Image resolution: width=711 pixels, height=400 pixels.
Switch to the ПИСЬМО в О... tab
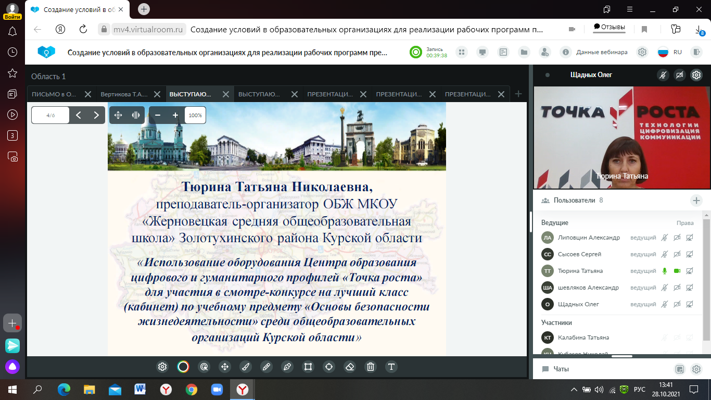(x=54, y=94)
